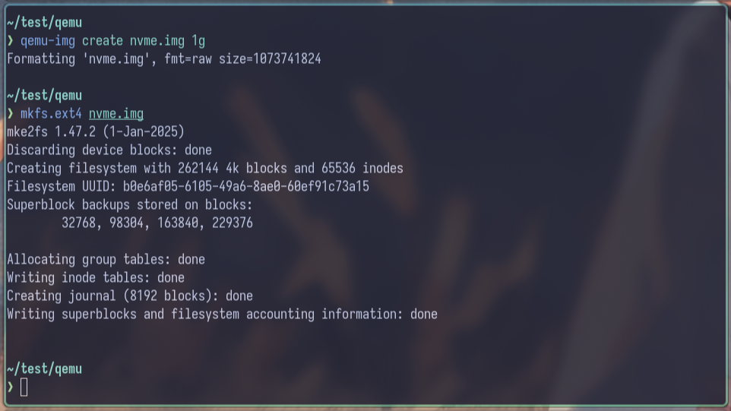Image resolution: width=731 pixels, height=411 pixels.
Task: Click the bottom ~/test/qemu path above the cursor
Action: 44,369
